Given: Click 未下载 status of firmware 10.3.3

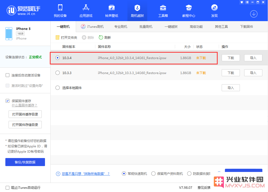Looking at the screenshot, I should pyautogui.click(x=201, y=73).
